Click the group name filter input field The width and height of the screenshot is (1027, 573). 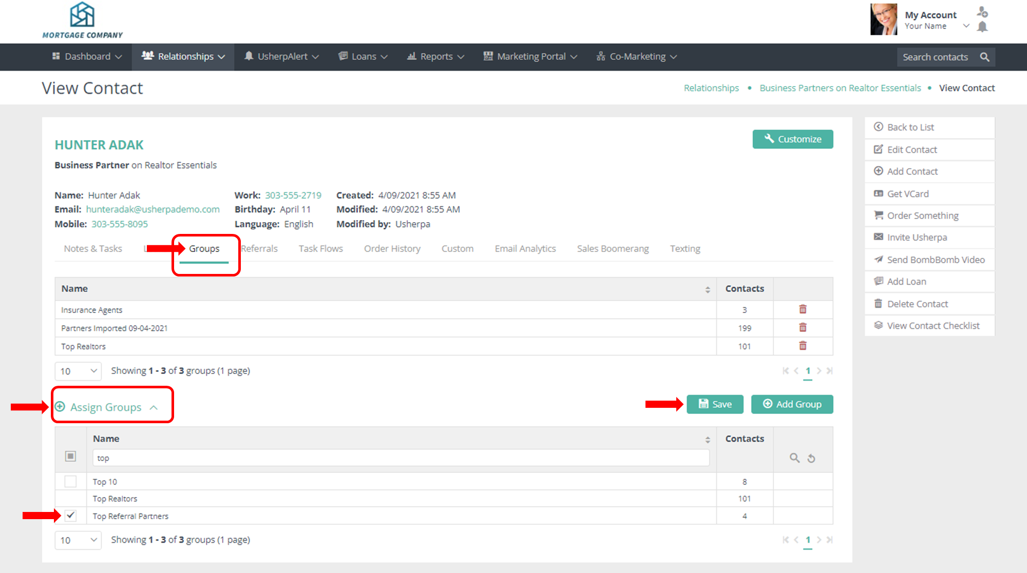tap(401, 458)
